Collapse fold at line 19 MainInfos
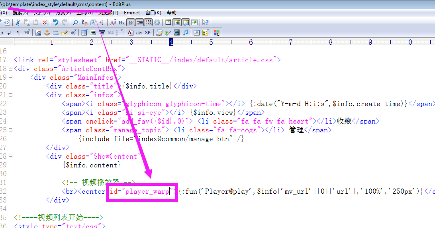Screen dimensions: 435x228 click(x=10, y=77)
